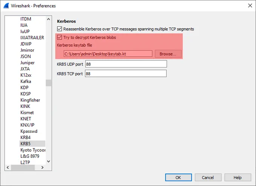Edit the KRB5 TCP port field
Image resolution: width=256 pixels, height=186 pixels.
(x=126, y=74)
